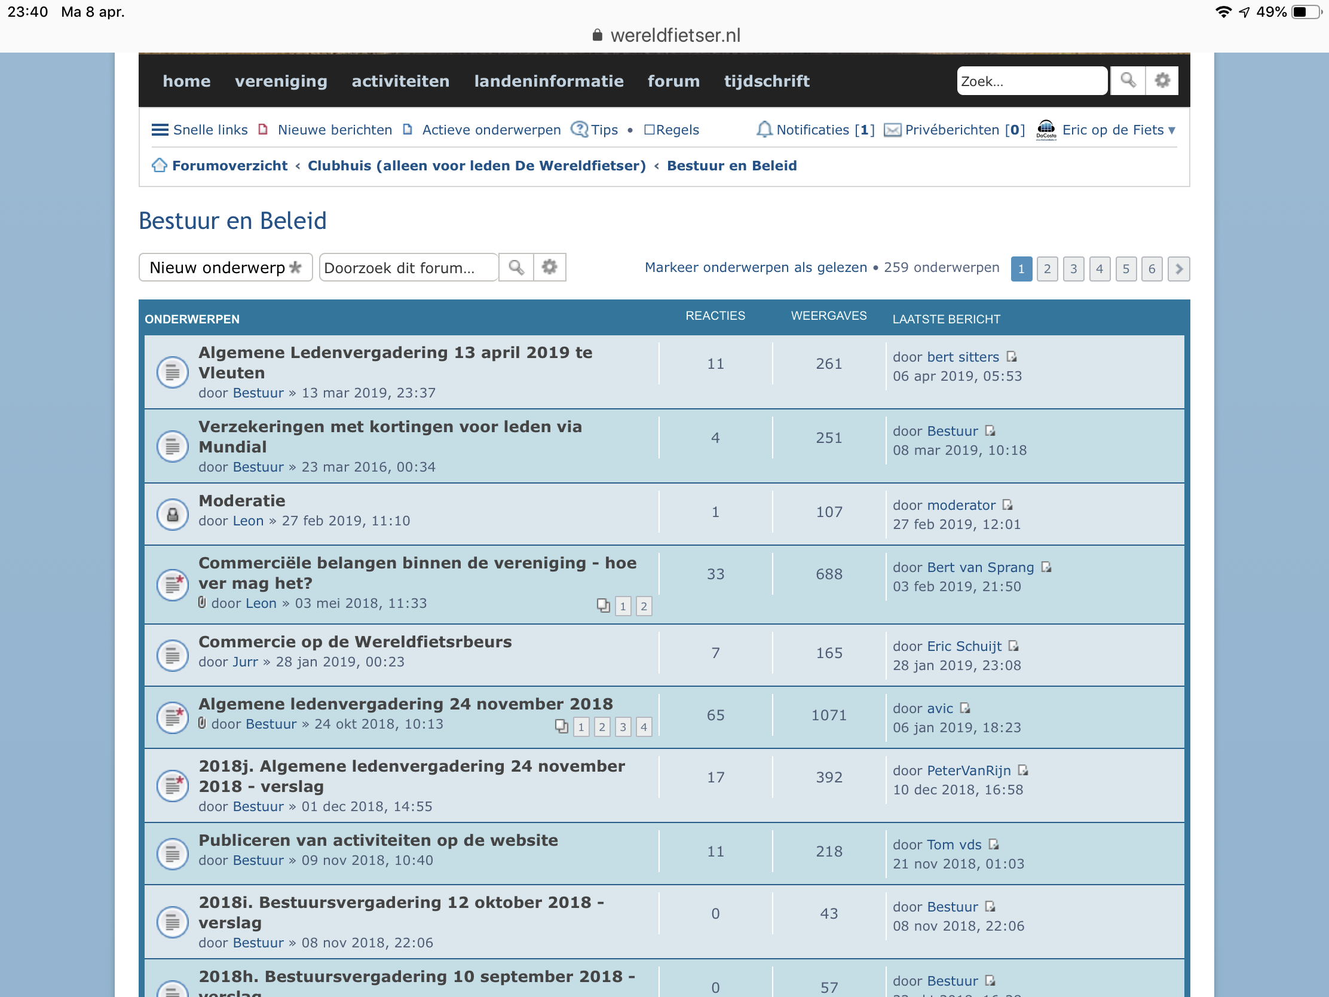Image resolution: width=1329 pixels, height=997 pixels.
Task: Click Nieuw onderwerp button
Action: pyautogui.click(x=225, y=267)
